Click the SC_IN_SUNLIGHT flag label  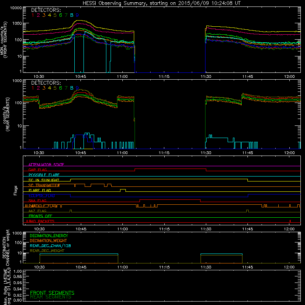(x=44, y=180)
